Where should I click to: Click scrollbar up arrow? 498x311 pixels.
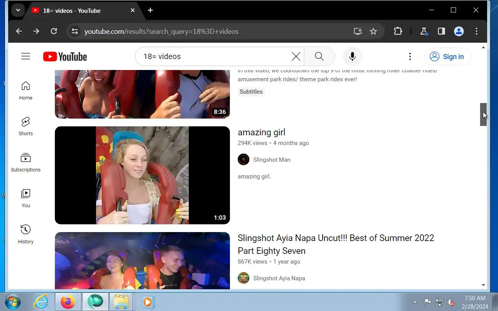point(483,47)
